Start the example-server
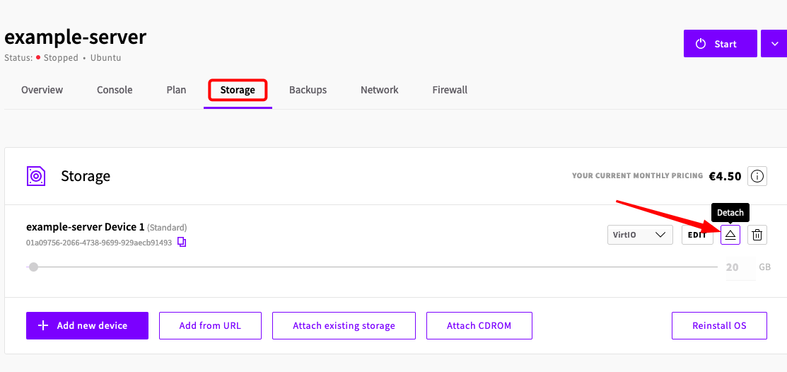This screenshot has height=372, width=787. point(721,44)
